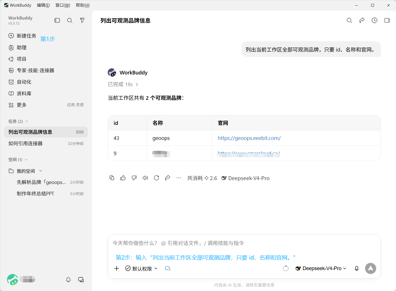Read response aloud with speaker icon
Viewport: 396px width, 291px height.
coord(145,178)
